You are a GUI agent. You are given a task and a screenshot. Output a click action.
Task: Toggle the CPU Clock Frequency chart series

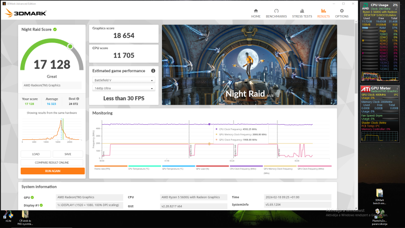point(246,168)
